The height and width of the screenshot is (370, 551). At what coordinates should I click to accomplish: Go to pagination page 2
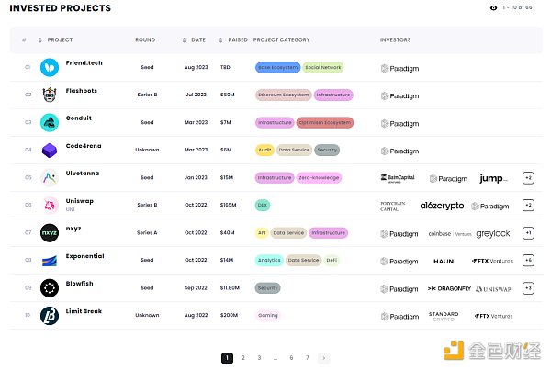tap(243, 358)
